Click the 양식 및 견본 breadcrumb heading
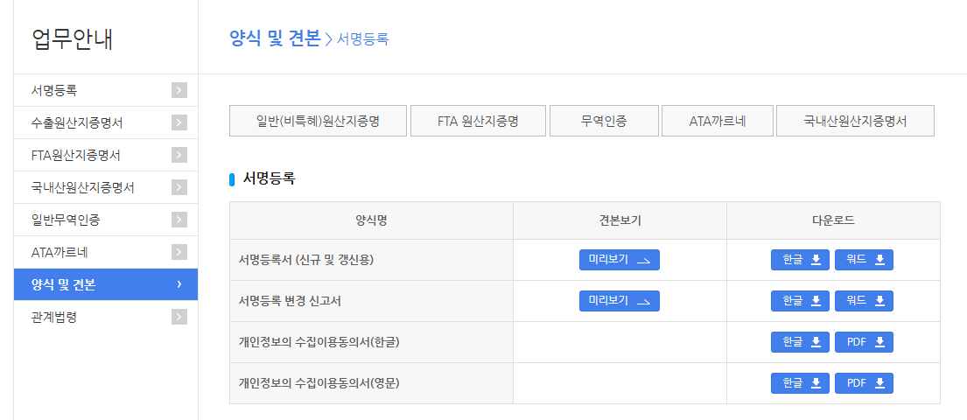Screen dimensions: 967x420 coord(275,38)
